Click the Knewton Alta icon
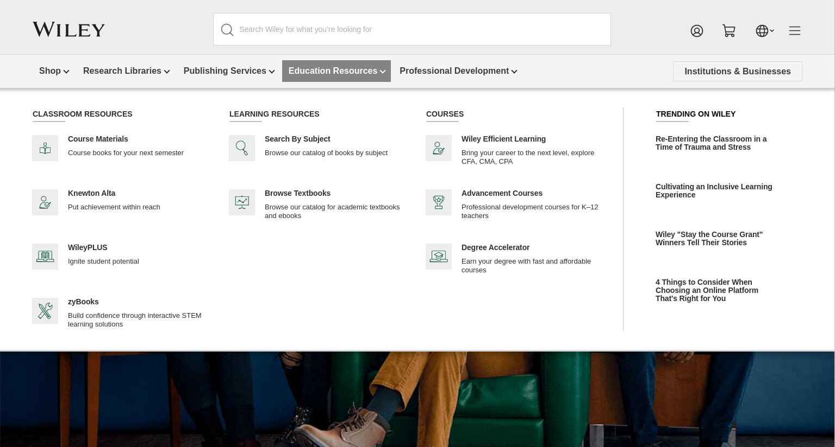This screenshot has width=835, height=447. [x=45, y=202]
